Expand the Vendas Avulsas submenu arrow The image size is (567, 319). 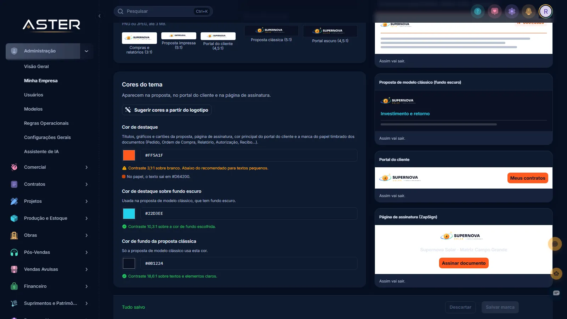(86, 269)
